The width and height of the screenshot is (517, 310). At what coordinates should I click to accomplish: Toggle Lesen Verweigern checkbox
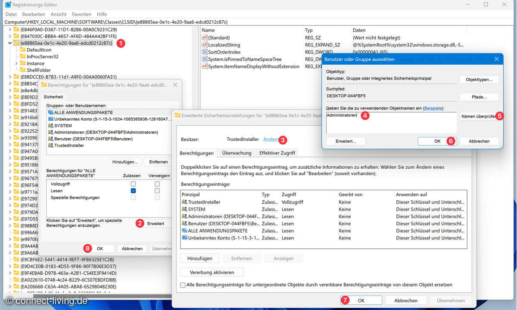157,191
